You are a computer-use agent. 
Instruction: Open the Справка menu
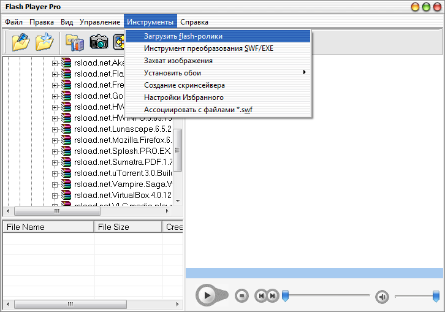[194, 22]
